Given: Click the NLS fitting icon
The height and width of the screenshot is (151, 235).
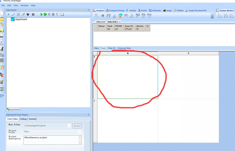Looking at the screenshot, I should pos(138,15).
